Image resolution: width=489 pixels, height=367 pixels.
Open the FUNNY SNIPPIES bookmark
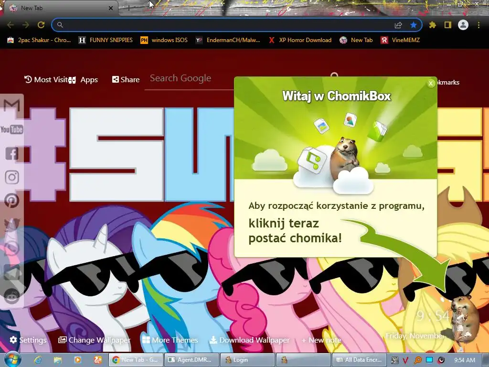coord(106,40)
